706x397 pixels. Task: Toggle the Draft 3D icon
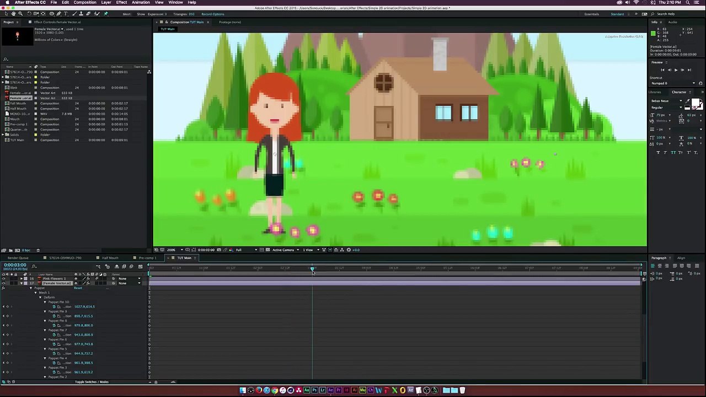coord(108,267)
